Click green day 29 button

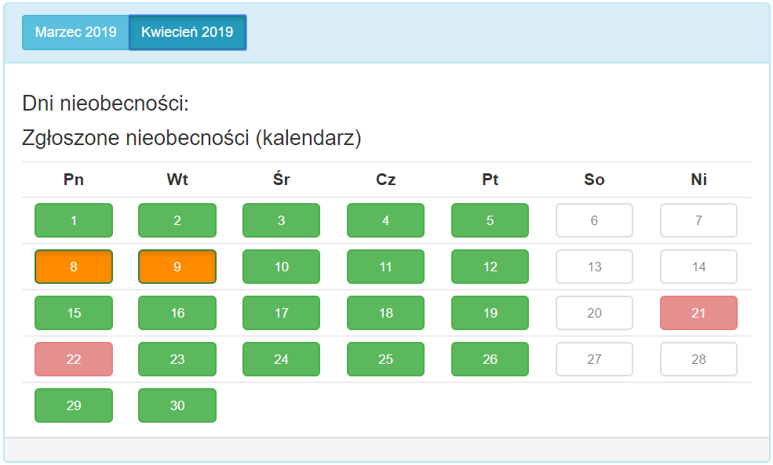74,405
